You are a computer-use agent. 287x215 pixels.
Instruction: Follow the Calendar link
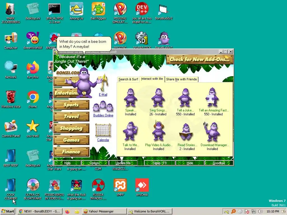(x=103, y=140)
